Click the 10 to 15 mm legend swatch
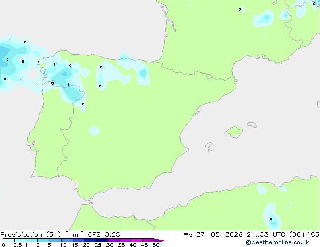320x247 pixels. click(67, 240)
